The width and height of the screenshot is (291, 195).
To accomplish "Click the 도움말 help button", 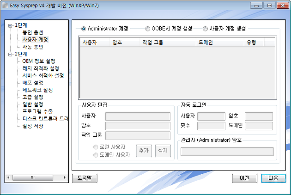I will 85,178.
